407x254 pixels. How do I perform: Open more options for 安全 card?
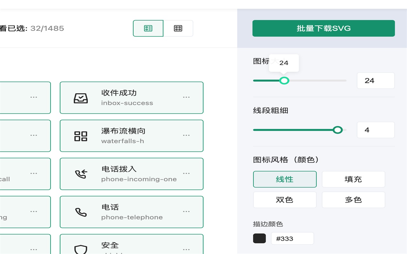click(x=186, y=250)
